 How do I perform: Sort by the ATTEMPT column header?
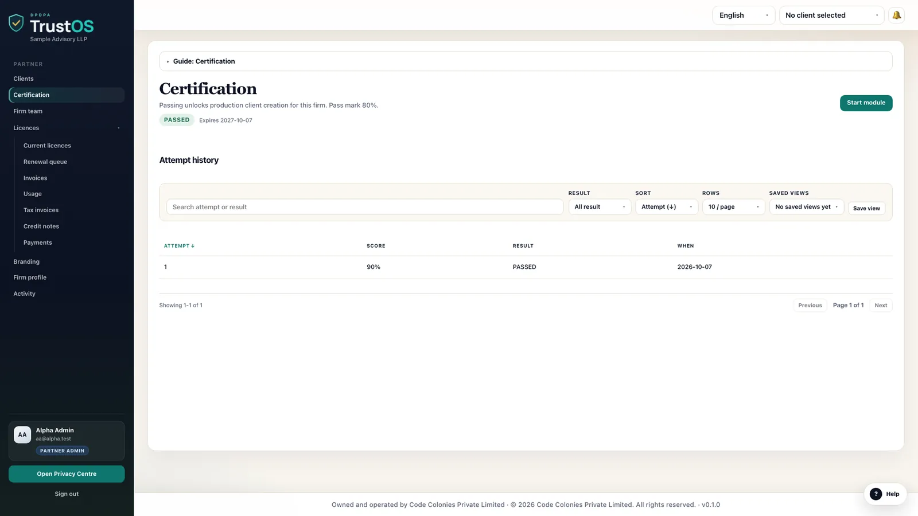179,246
